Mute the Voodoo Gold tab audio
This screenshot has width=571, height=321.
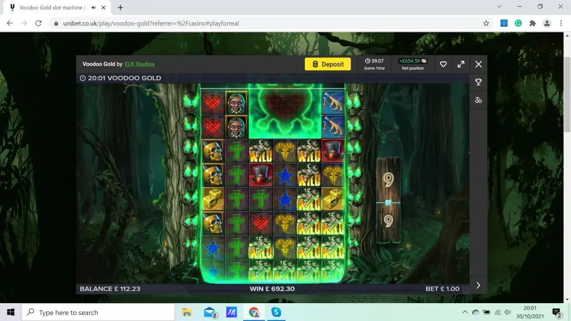[94, 8]
